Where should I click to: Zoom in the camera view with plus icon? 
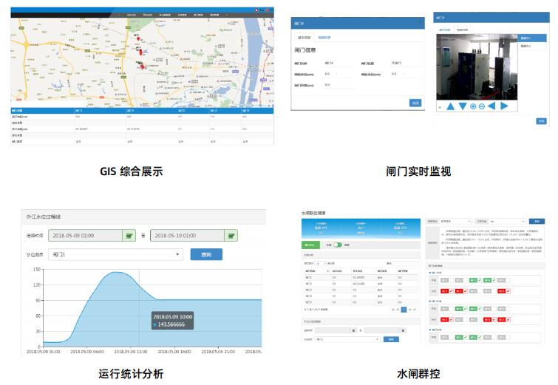[x=472, y=106]
